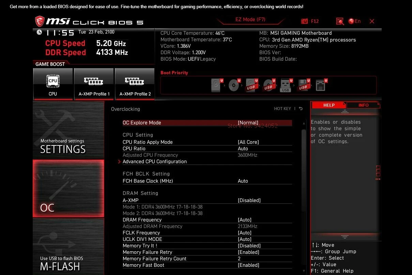Edit FCH Base Clock (MHz) Auto value
The image size is (412, 275).
(243, 181)
